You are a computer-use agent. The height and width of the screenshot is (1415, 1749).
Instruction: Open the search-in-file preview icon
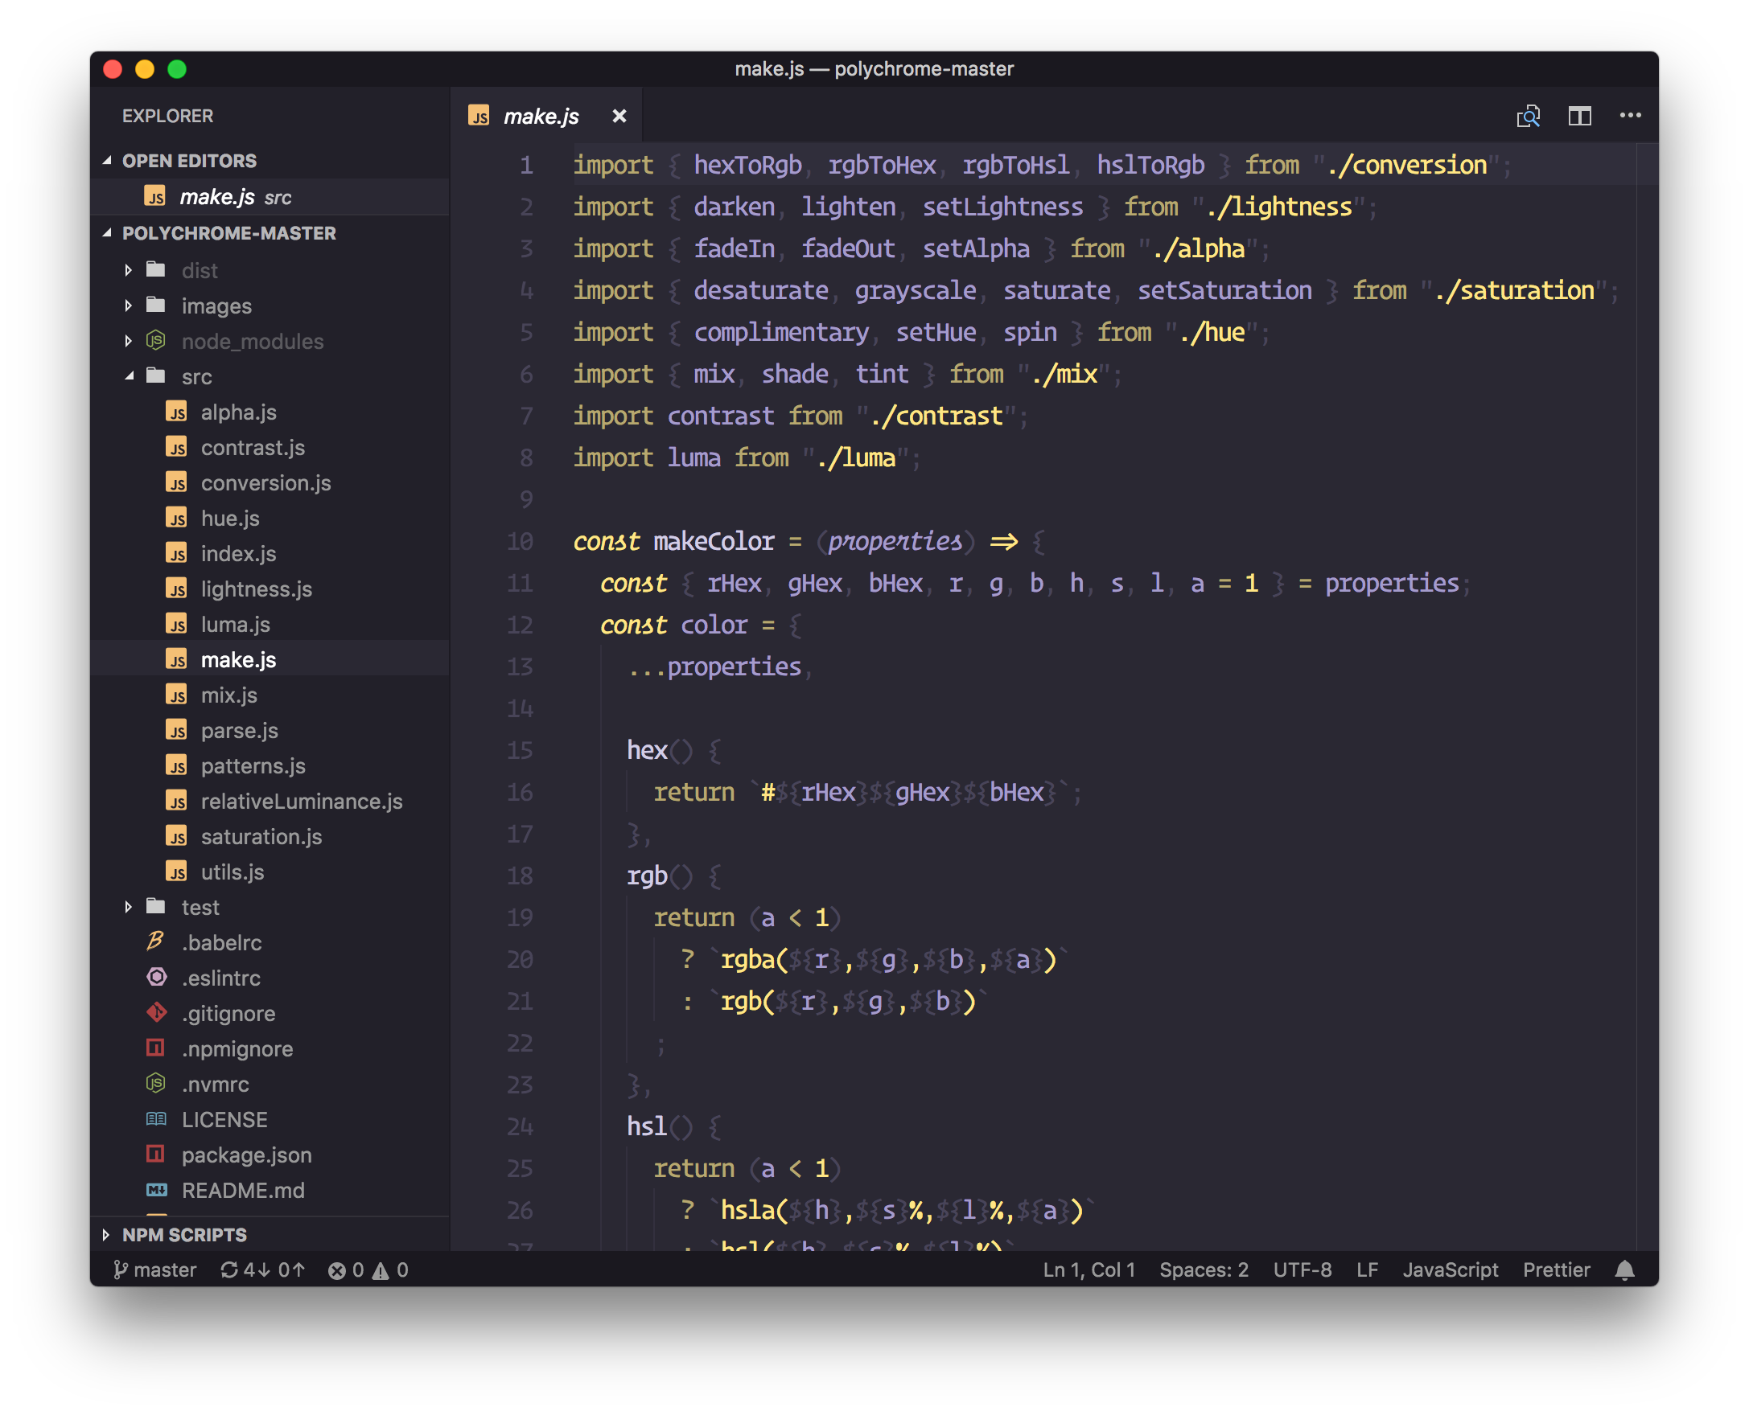click(1528, 116)
